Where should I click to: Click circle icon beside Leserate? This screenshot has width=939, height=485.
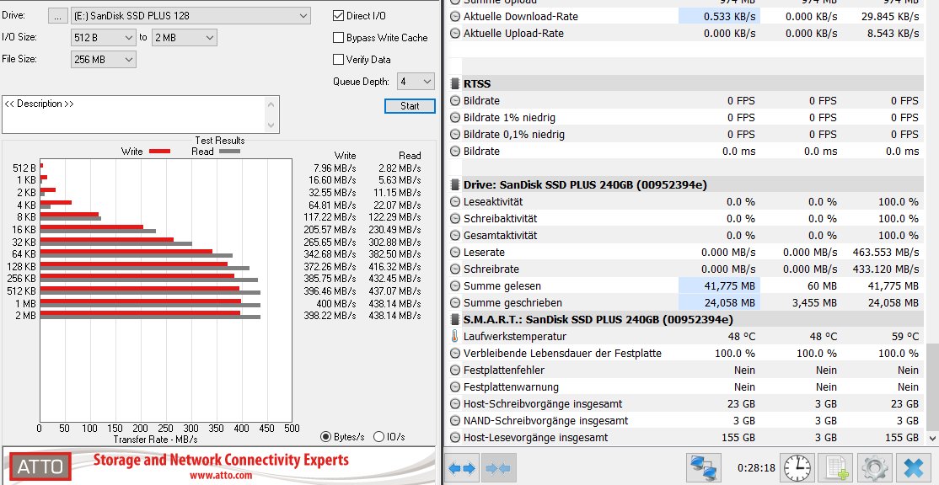click(455, 253)
